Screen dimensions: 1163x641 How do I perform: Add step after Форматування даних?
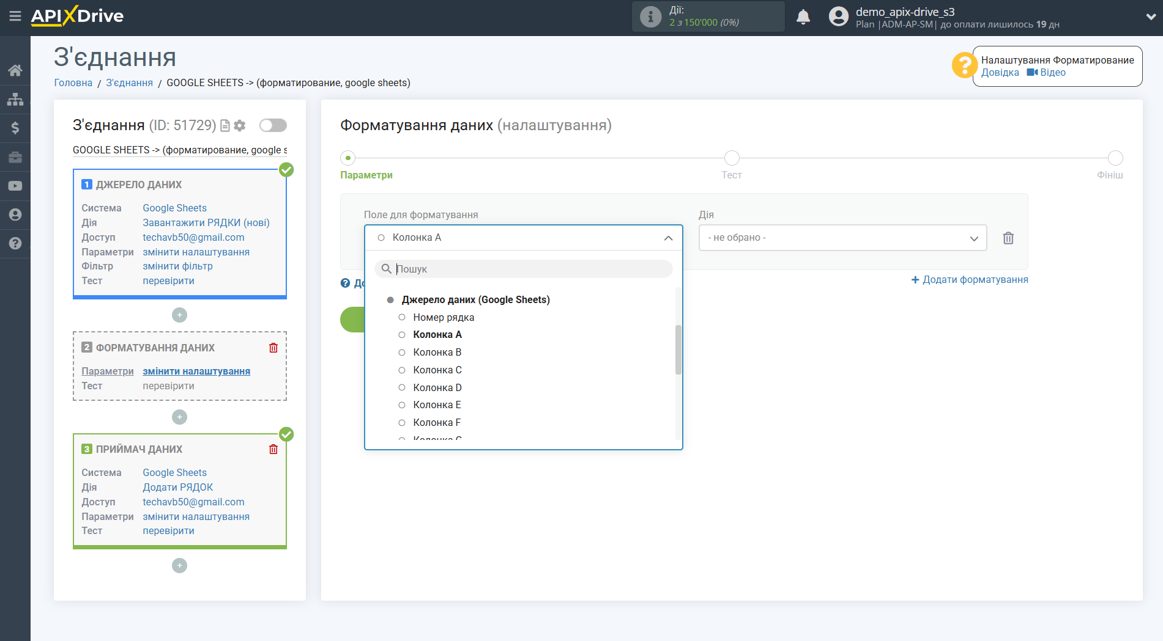179,417
